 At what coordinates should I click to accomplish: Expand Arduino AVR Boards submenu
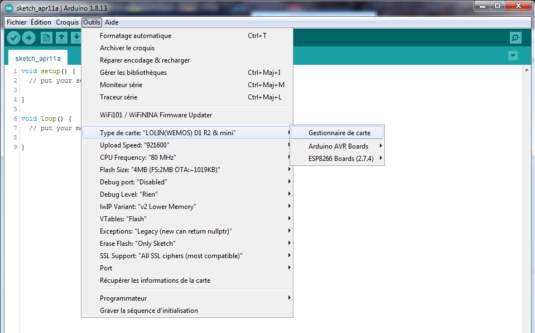pos(338,146)
